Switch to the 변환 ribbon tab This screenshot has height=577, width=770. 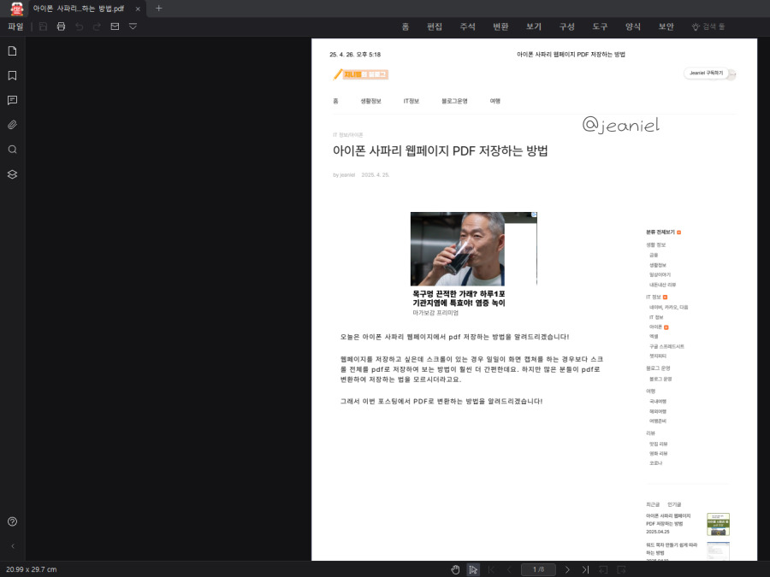coord(500,26)
